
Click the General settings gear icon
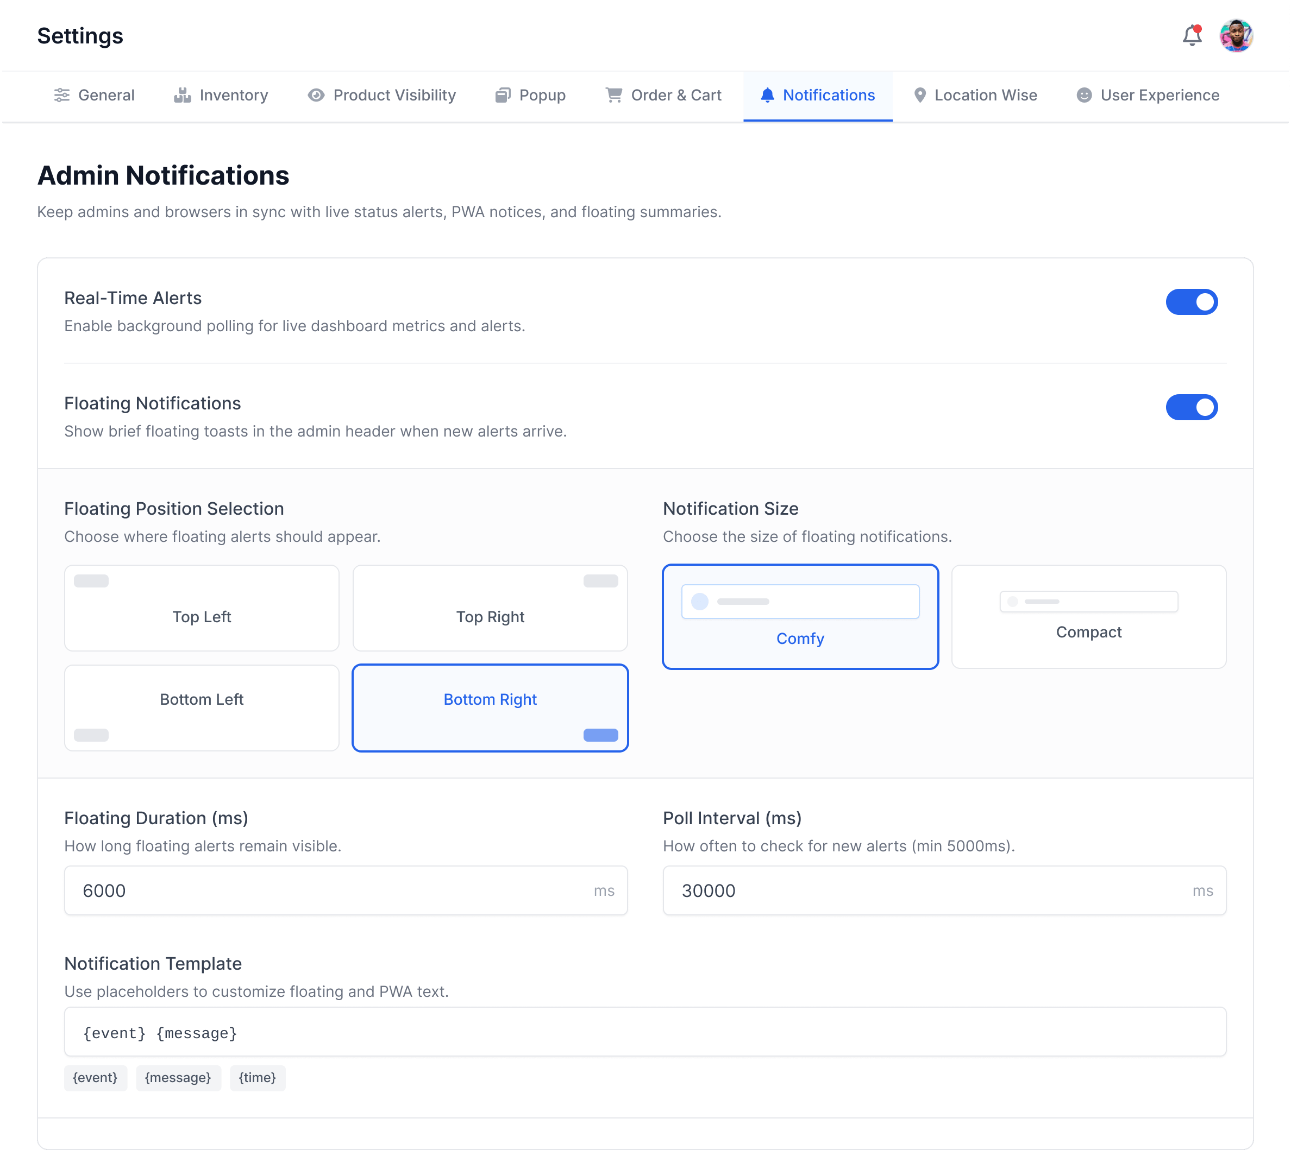coord(62,95)
